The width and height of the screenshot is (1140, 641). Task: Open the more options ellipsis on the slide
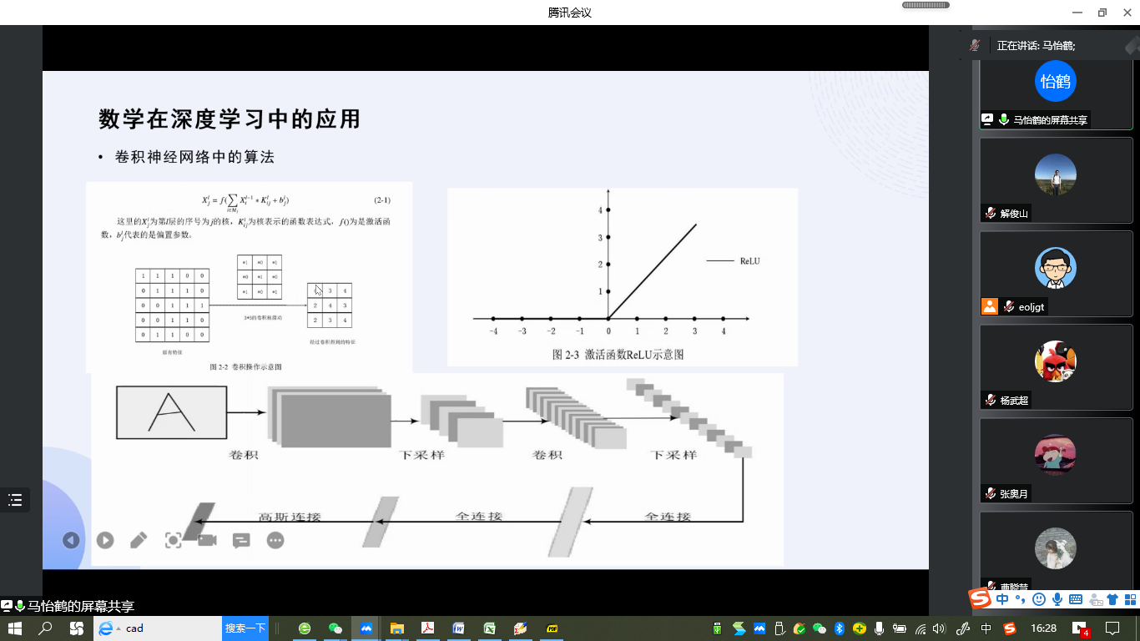[x=275, y=541]
